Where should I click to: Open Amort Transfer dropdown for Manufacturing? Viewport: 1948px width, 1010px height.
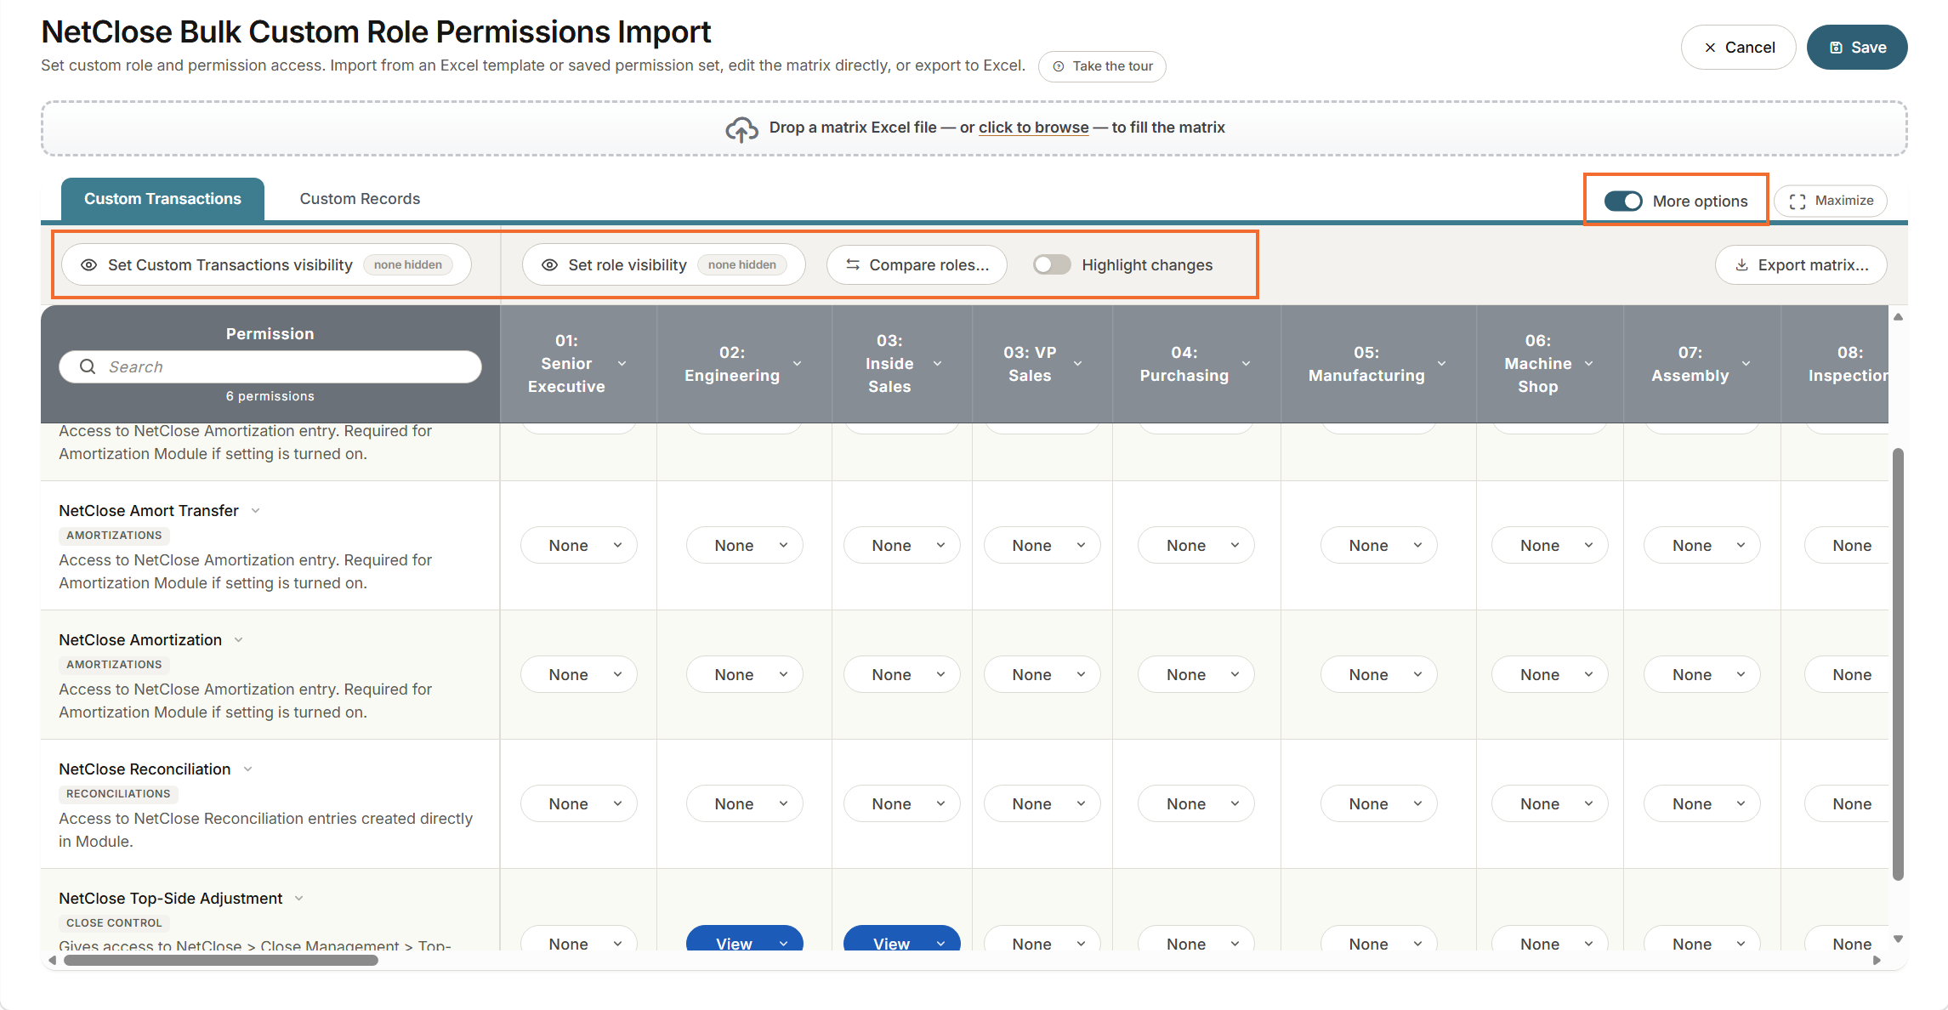click(1379, 546)
